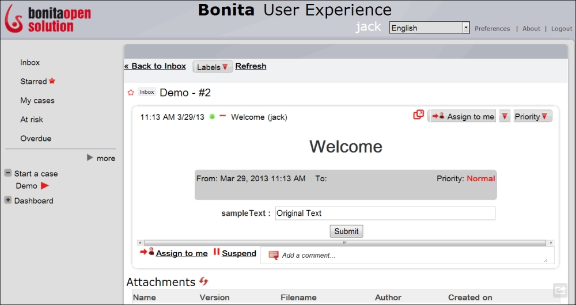This screenshot has height=305, width=576.
Task: Click the username jack in header
Action: pos(369,27)
